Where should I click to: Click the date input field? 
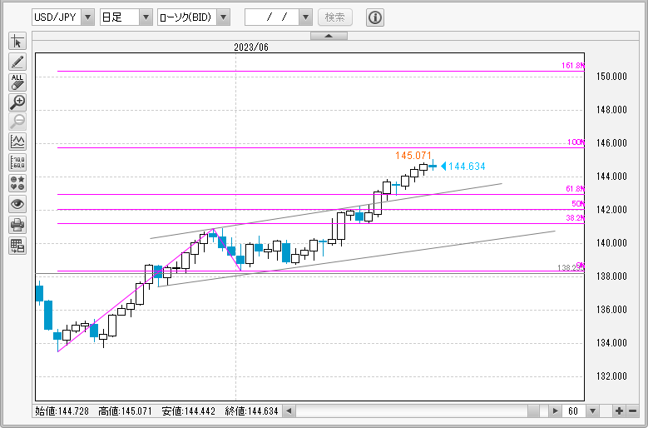272,17
